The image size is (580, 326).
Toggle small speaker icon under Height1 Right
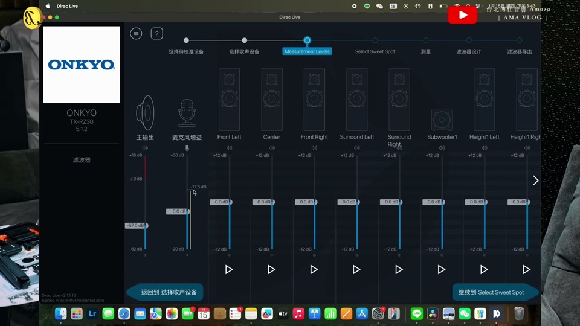coord(527,148)
